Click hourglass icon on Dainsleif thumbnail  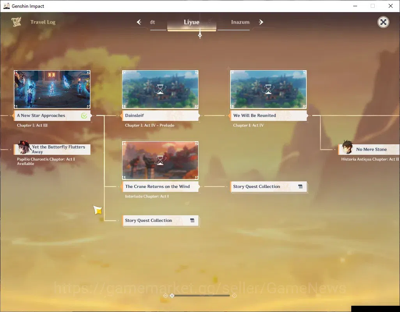coord(160,89)
